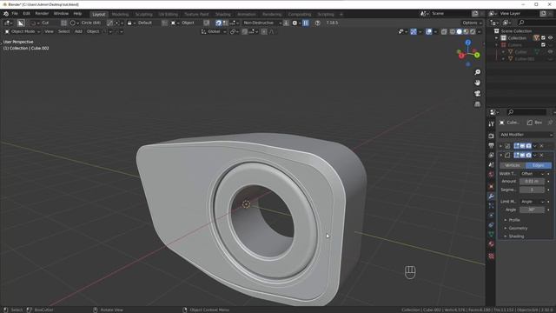The image size is (556, 313).
Task: Open Non-Destructive behavior dropdown
Action: point(262,23)
